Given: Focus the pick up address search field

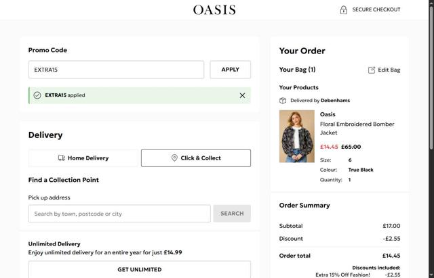Looking at the screenshot, I should click(x=119, y=214).
